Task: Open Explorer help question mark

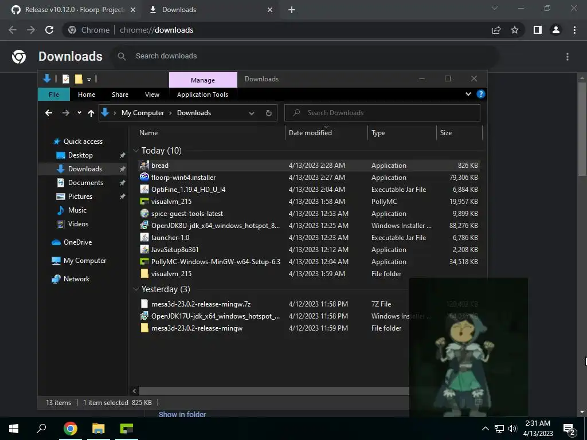Action: point(481,95)
